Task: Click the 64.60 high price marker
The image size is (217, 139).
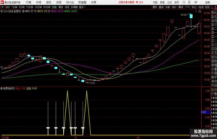Action: tap(184, 15)
